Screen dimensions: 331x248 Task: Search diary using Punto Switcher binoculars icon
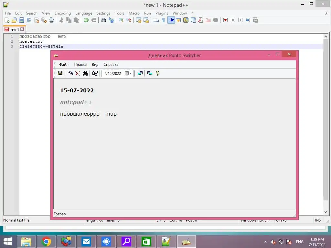(x=85, y=73)
